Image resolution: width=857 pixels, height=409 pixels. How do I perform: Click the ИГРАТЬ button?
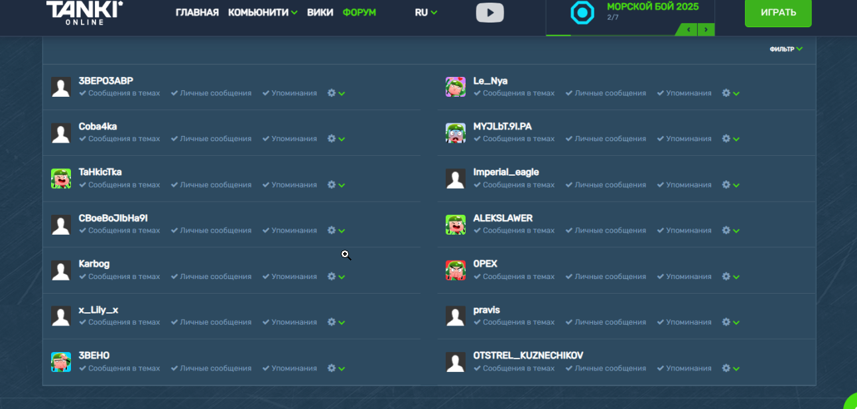pyautogui.click(x=778, y=13)
